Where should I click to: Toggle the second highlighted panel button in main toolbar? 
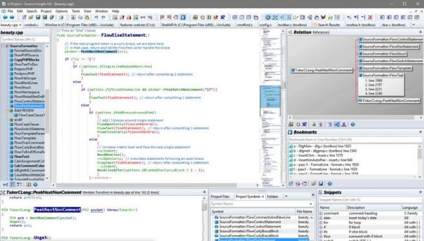(275, 17)
